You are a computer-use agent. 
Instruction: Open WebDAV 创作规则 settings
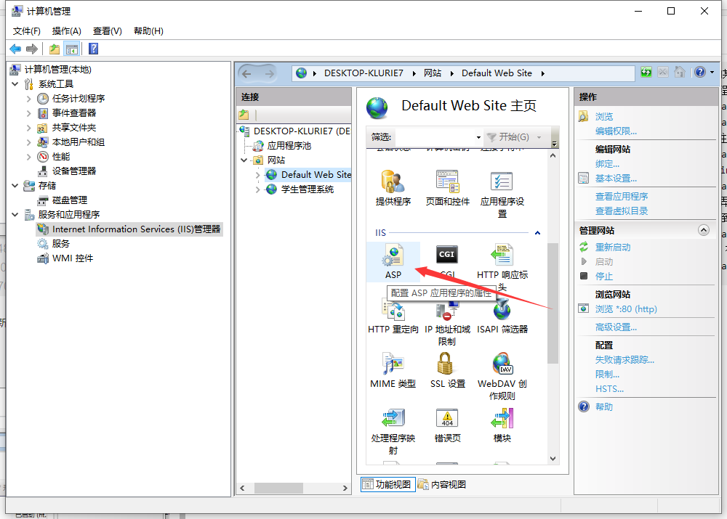[502, 365]
